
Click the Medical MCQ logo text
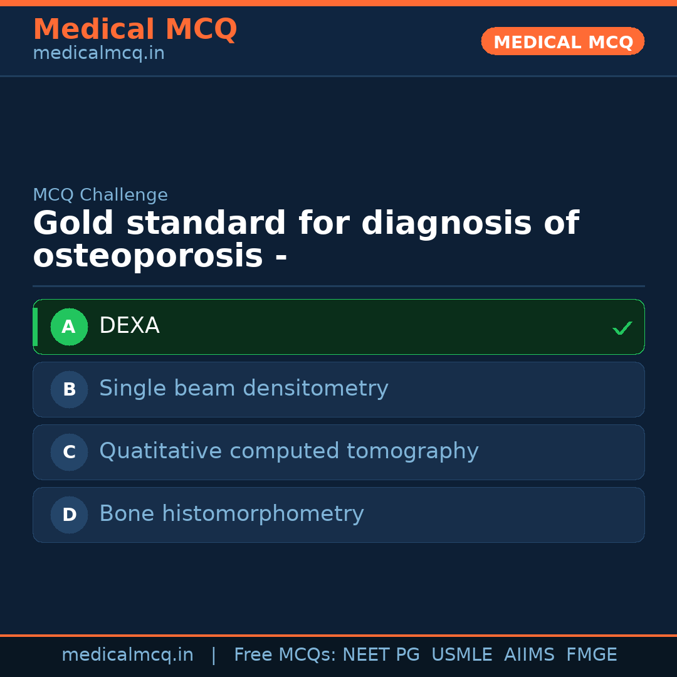[x=135, y=29]
